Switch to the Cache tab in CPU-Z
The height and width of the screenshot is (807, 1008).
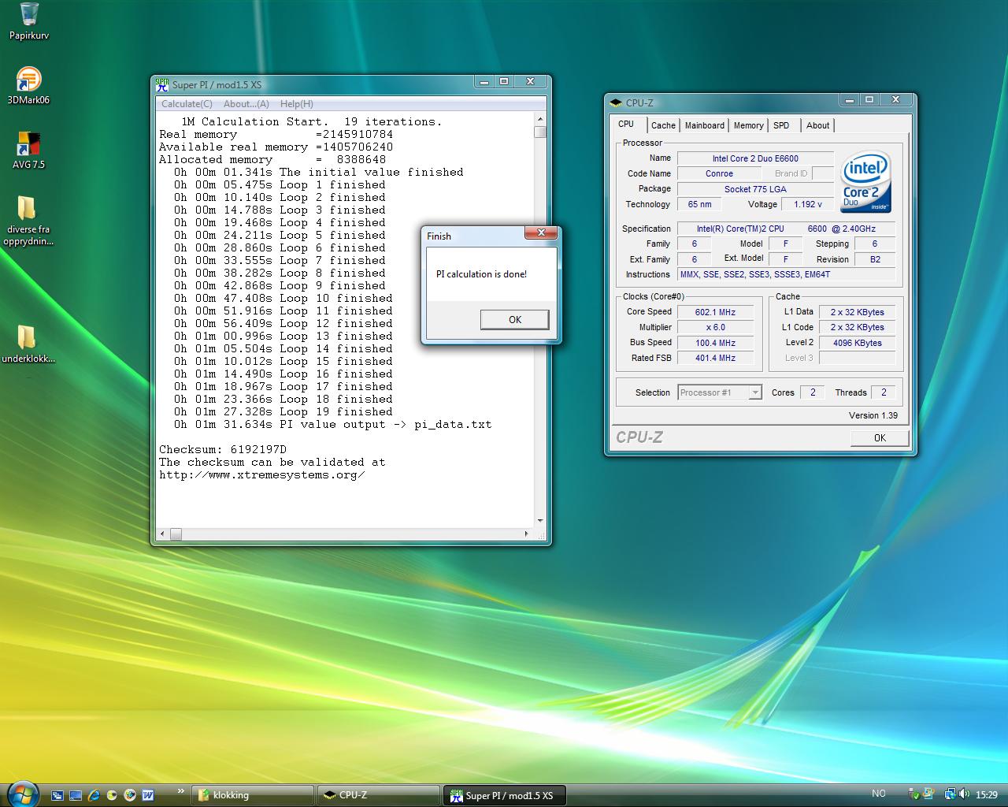(x=663, y=125)
